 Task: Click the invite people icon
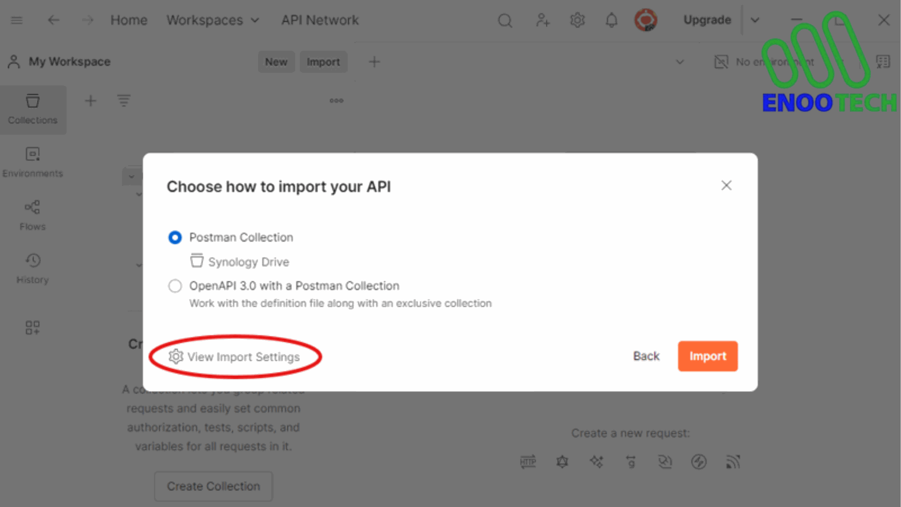pos(542,20)
